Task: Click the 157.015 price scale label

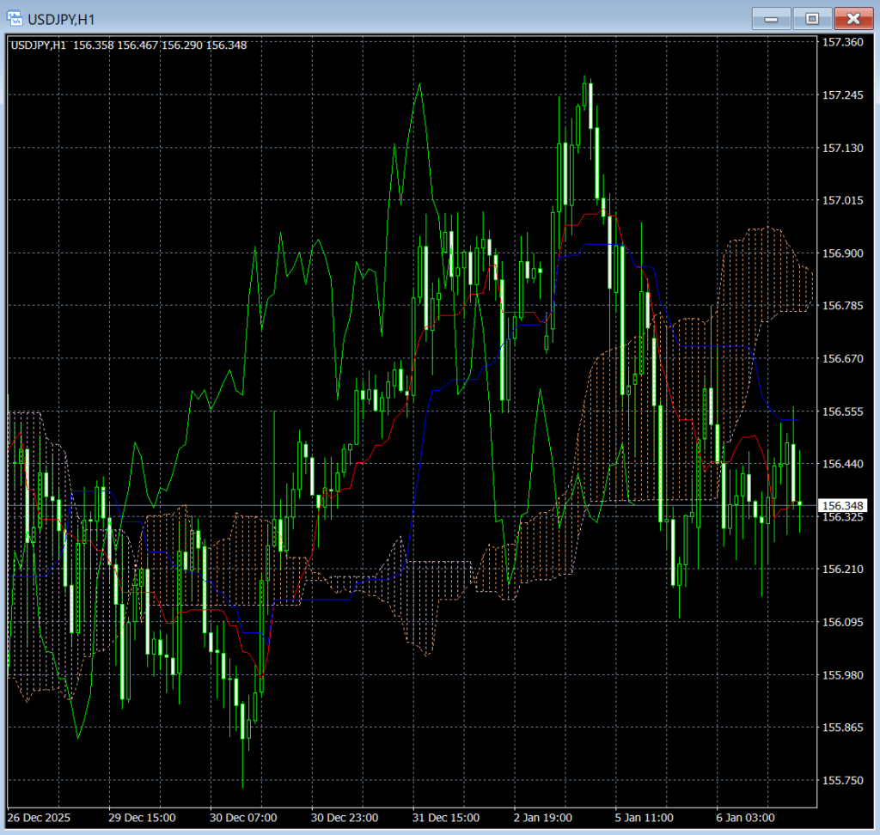Action: tap(842, 200)
